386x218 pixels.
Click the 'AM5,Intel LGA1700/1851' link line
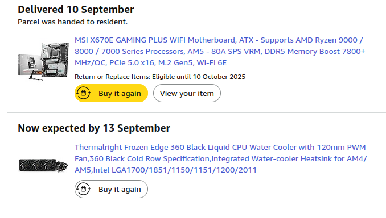(x=166, y=170)
